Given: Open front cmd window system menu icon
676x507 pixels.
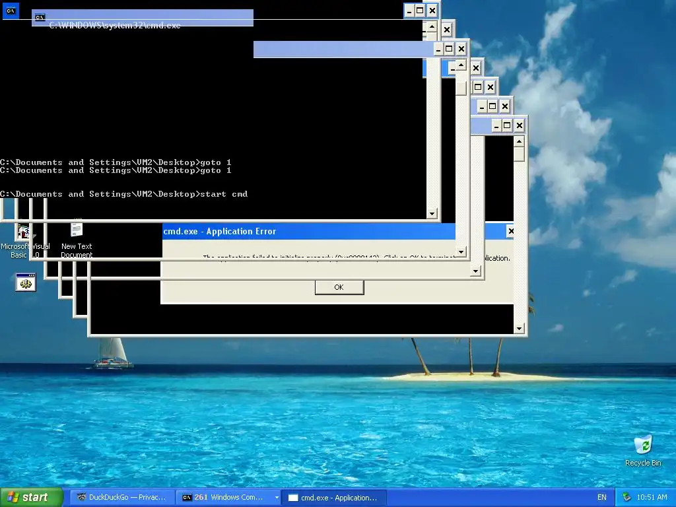Looking at the screenshot, I should 11,11.
